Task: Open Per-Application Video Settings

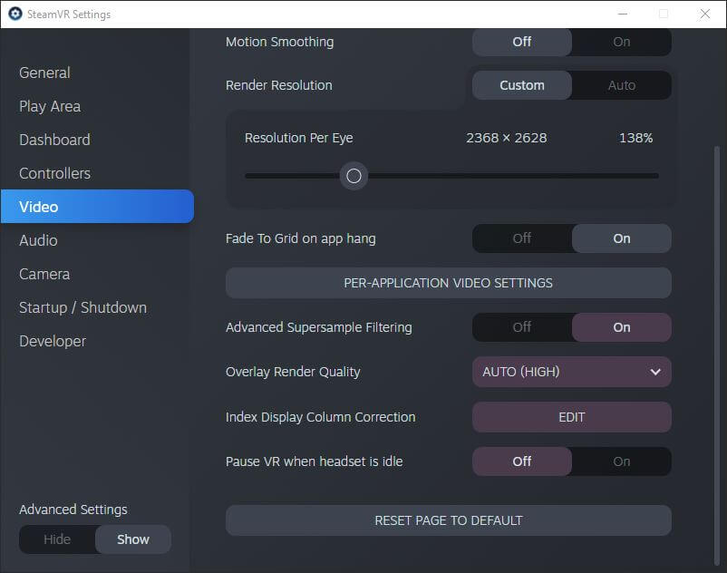Action: (449, 283)
